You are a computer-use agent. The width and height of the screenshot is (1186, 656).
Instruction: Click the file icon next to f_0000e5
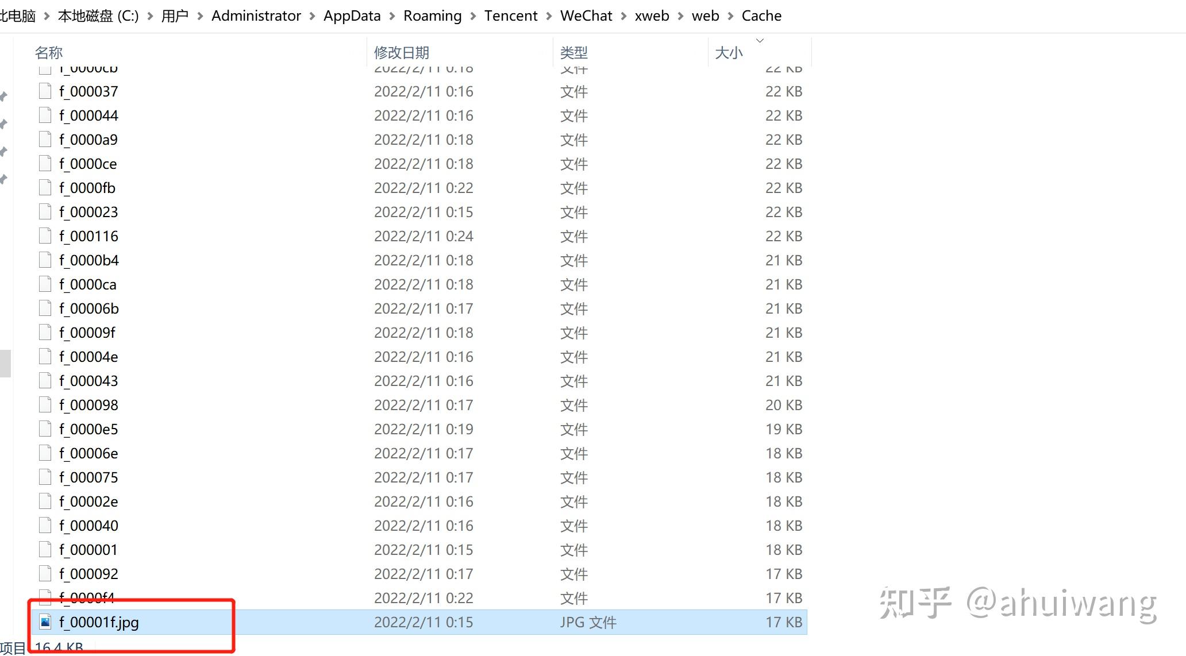pyautogui.click(x=45, y=429)
